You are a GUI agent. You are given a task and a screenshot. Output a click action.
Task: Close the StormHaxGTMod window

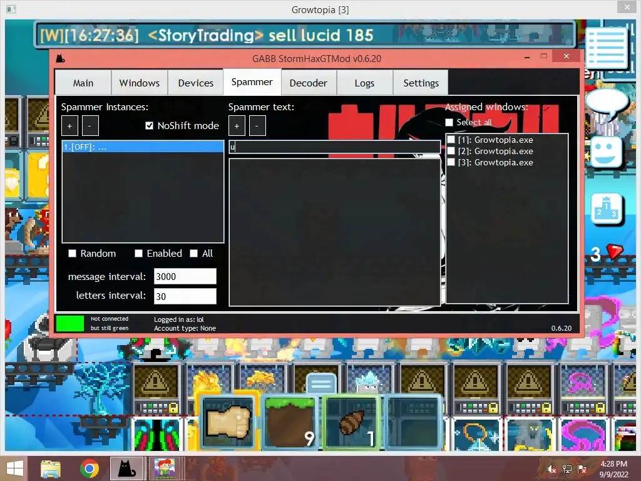pyautogui.click(x=566, y=56)
